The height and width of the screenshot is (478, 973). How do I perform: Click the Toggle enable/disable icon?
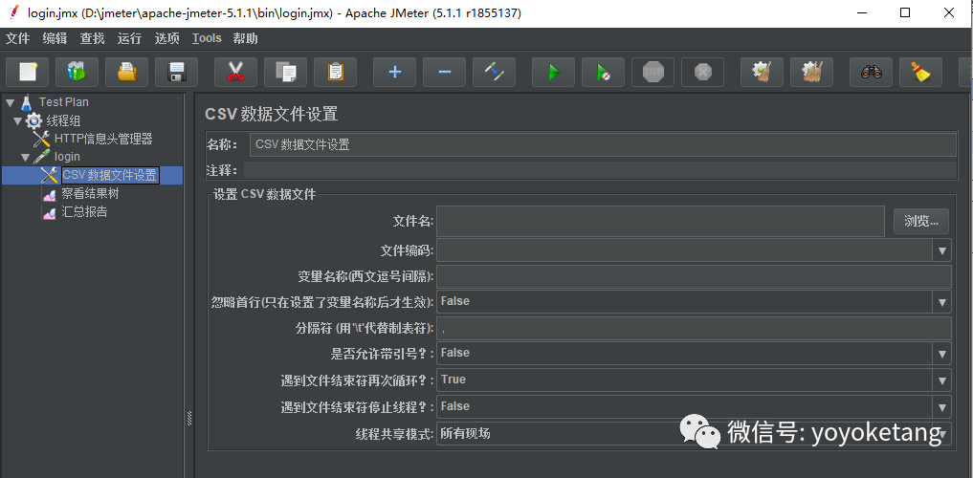point(494,73)
